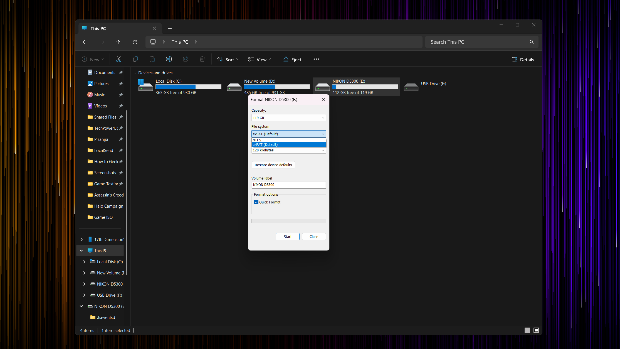
Task: Click the monitor icon in address bar
Action: click(153, 42)
